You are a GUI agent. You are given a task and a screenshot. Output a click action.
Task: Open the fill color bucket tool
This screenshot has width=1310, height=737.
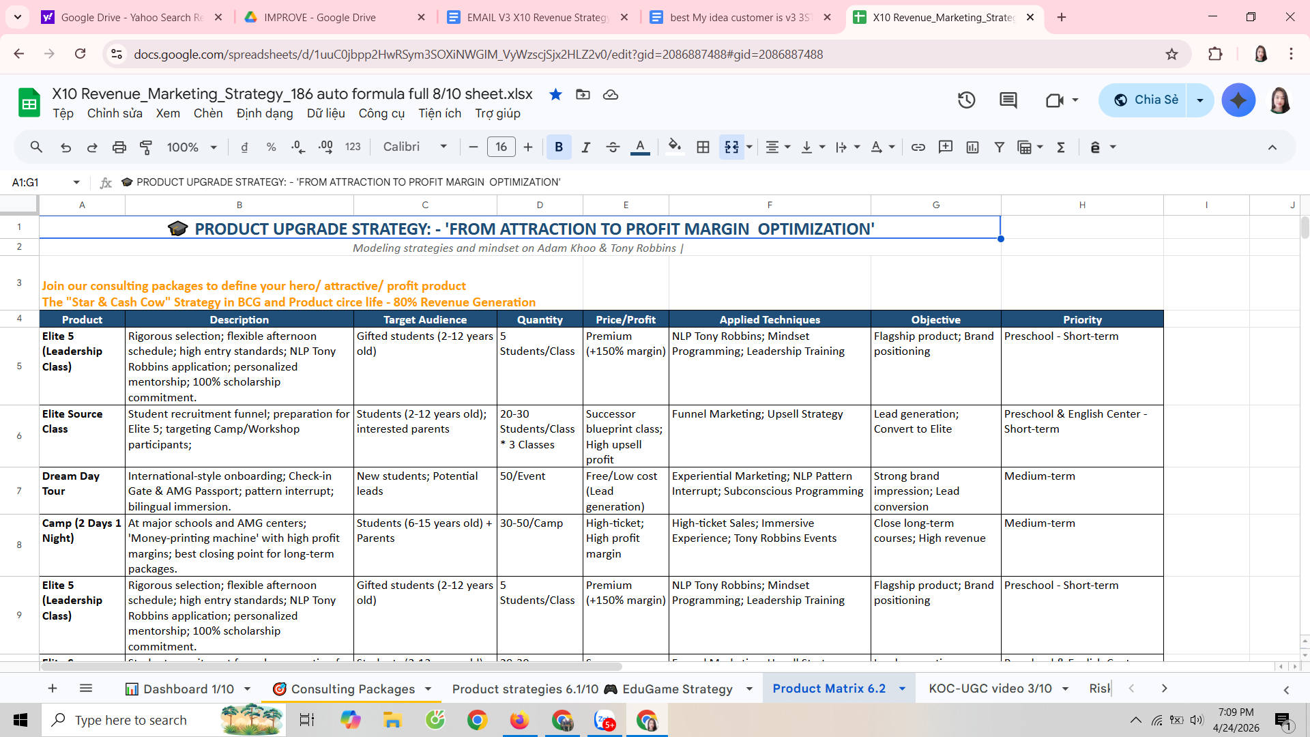(674, 147)
